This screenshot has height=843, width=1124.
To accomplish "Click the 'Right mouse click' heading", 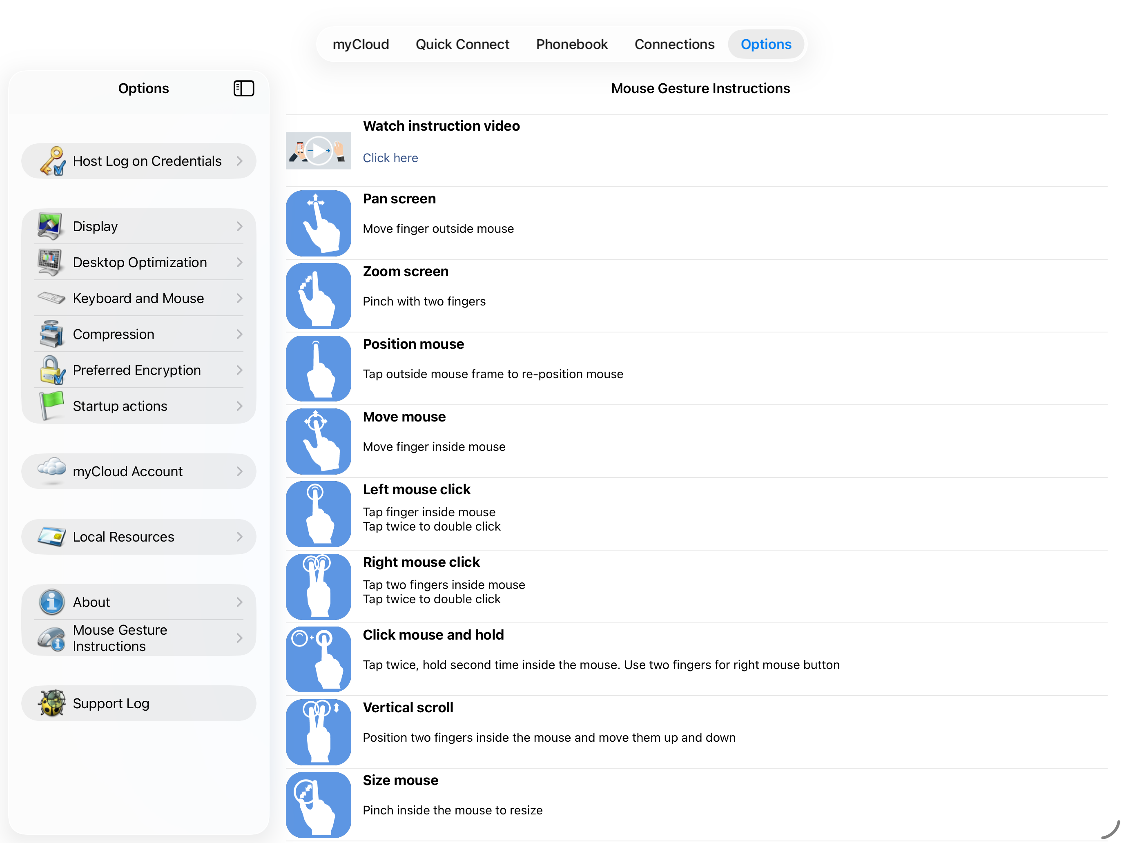I will (x=421, y=562).
